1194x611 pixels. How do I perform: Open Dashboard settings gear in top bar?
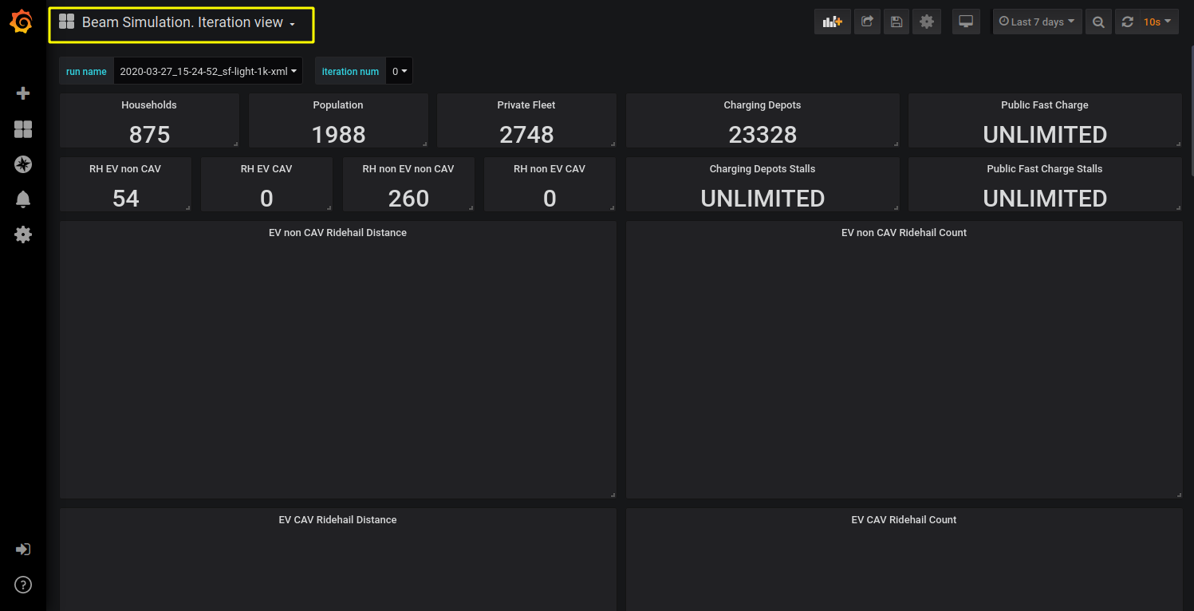(926, 22)
